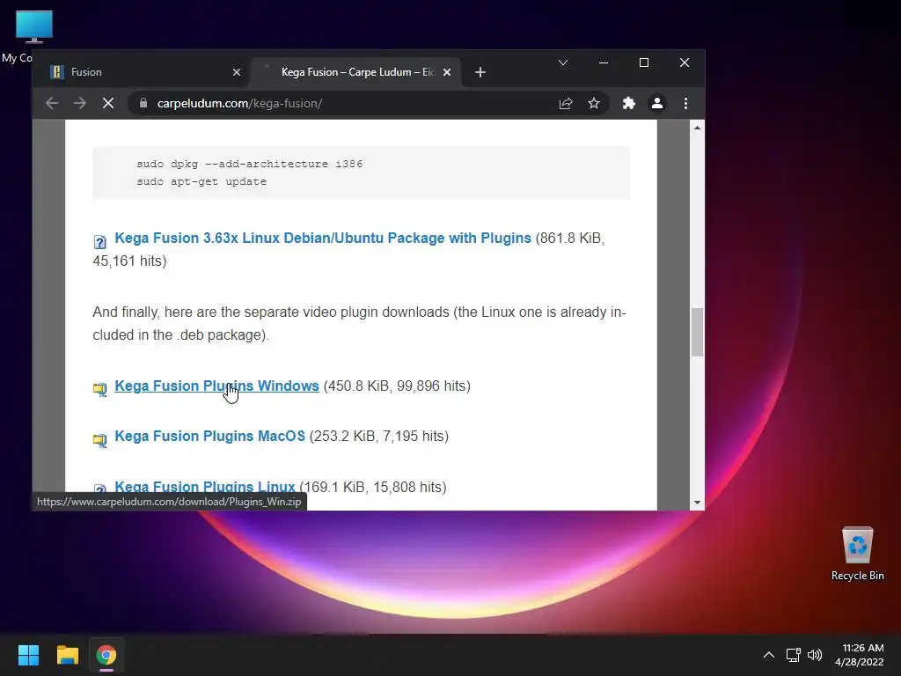Open Chrome's three-dot menu

coord(685,104)
